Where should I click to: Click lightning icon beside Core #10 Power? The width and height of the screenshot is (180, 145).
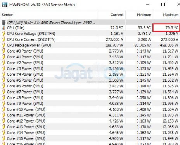tap(4, 109)
